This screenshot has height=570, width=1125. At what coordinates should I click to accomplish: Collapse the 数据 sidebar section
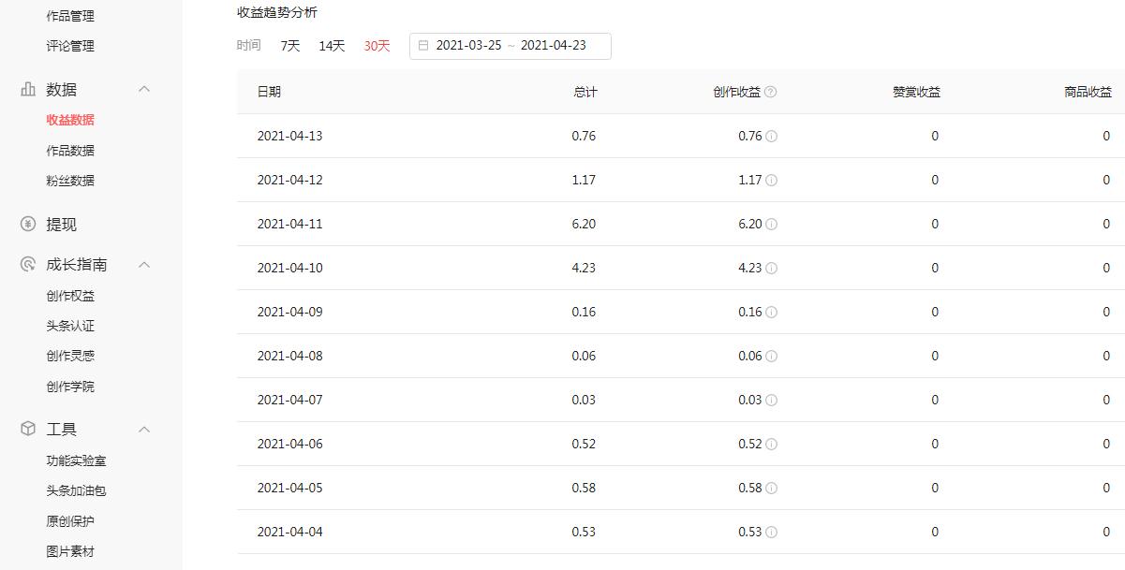coord(144,89)
